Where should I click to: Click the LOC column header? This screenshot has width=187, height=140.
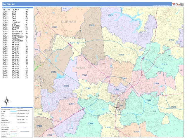click(x=27, y=9)
